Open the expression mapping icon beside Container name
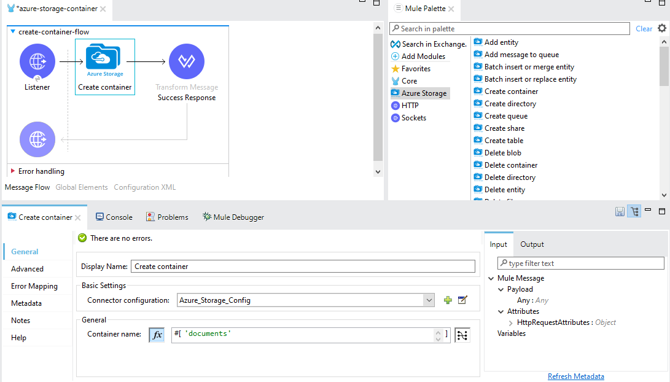The width and height of the screenshot is (670, 382). coord(462,335)
